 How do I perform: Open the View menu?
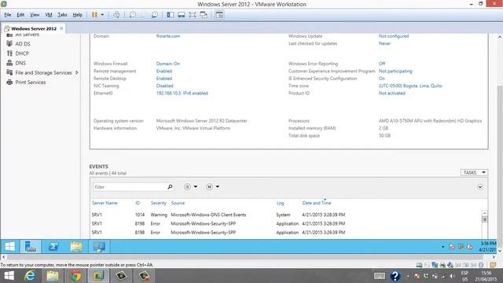coord(35,15)
